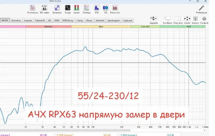Screen dimensions: 215x136
Task: Open graph Controls gear
Action: click(x=204, y=20)
